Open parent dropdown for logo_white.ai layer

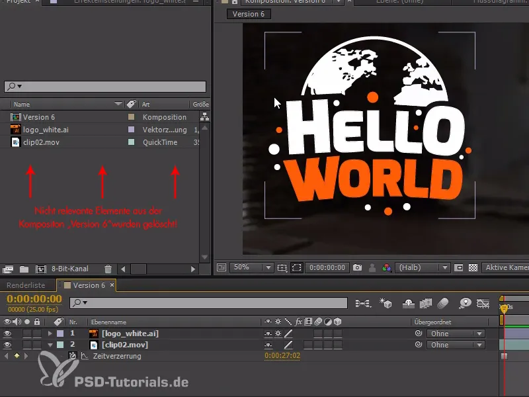pos(456,333)
